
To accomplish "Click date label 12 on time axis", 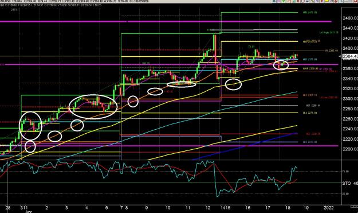I will coord(208,208).
